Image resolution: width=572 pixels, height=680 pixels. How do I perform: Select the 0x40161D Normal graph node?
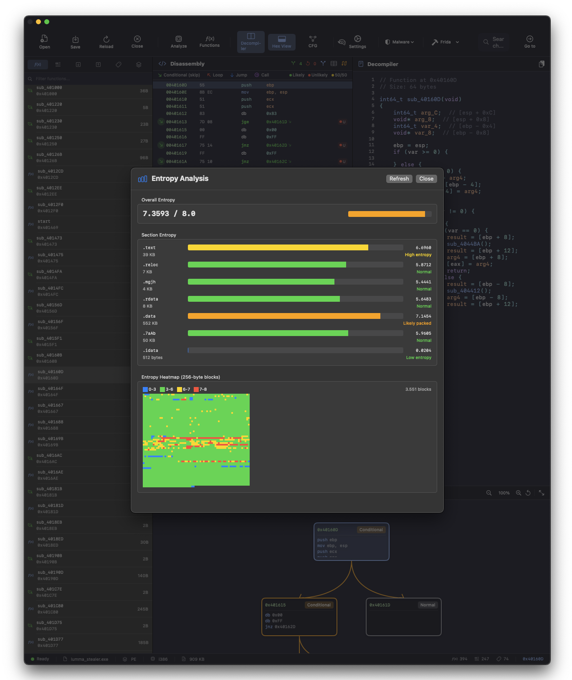[404, 617]
